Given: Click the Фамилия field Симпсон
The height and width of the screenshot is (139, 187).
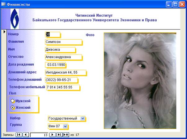Looking at the screenshot, I should (x=64, y=42).
